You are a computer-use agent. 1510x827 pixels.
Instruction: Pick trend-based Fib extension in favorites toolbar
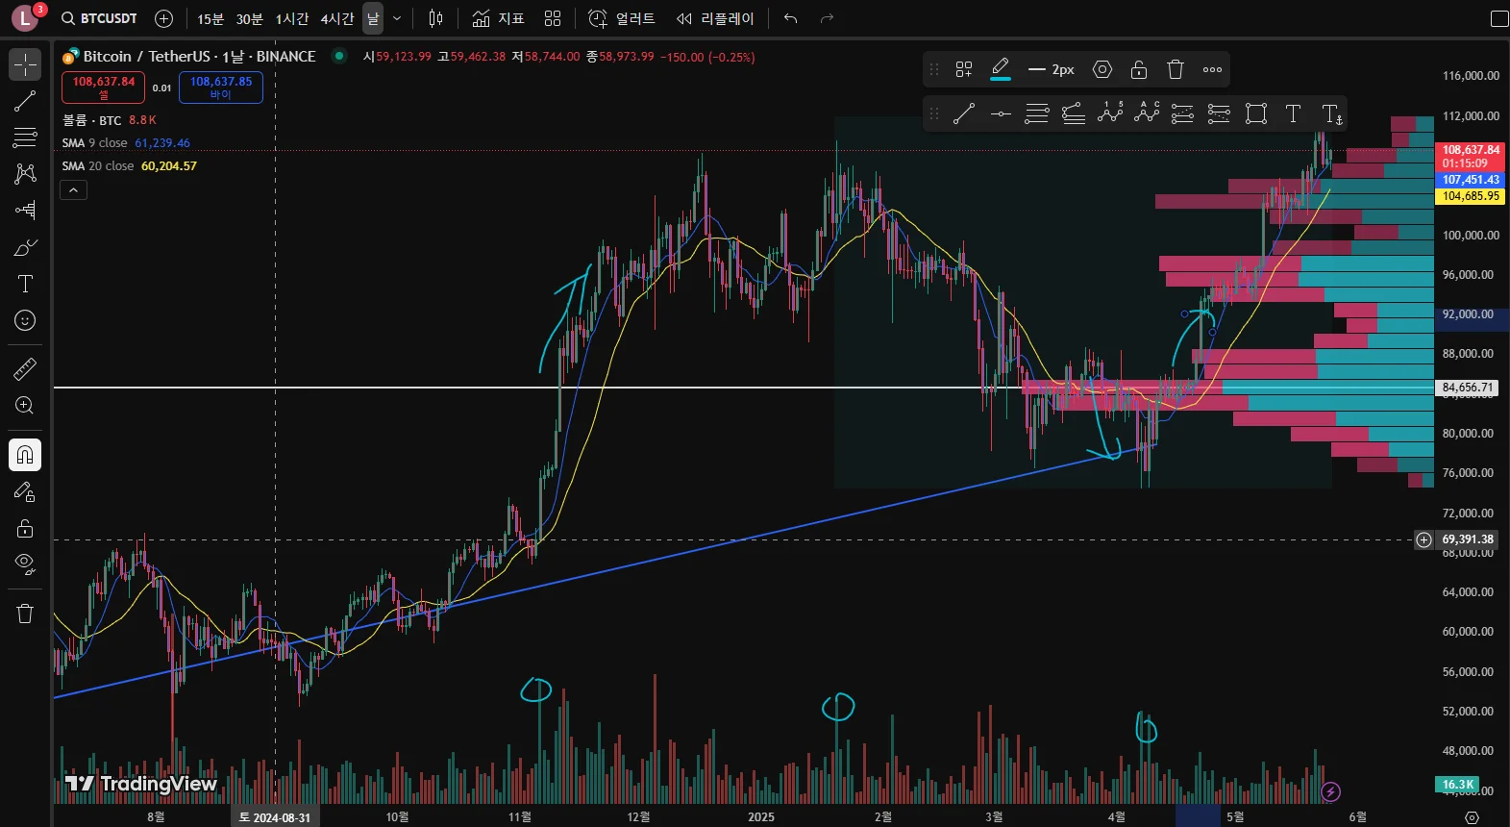(1074, 113)
